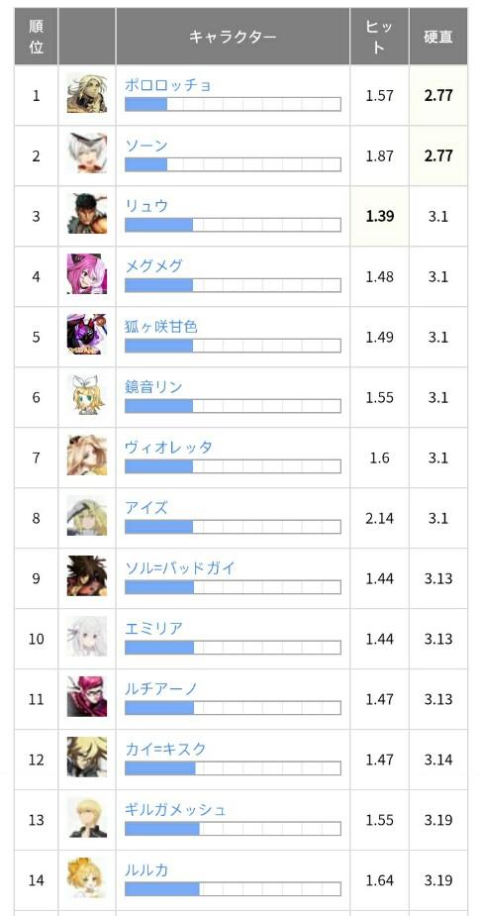Image resolution: width=481 pixels, height=916 pixels.
Task: Open the カイ=キスク character link
Action: click(x=166, y=749)
